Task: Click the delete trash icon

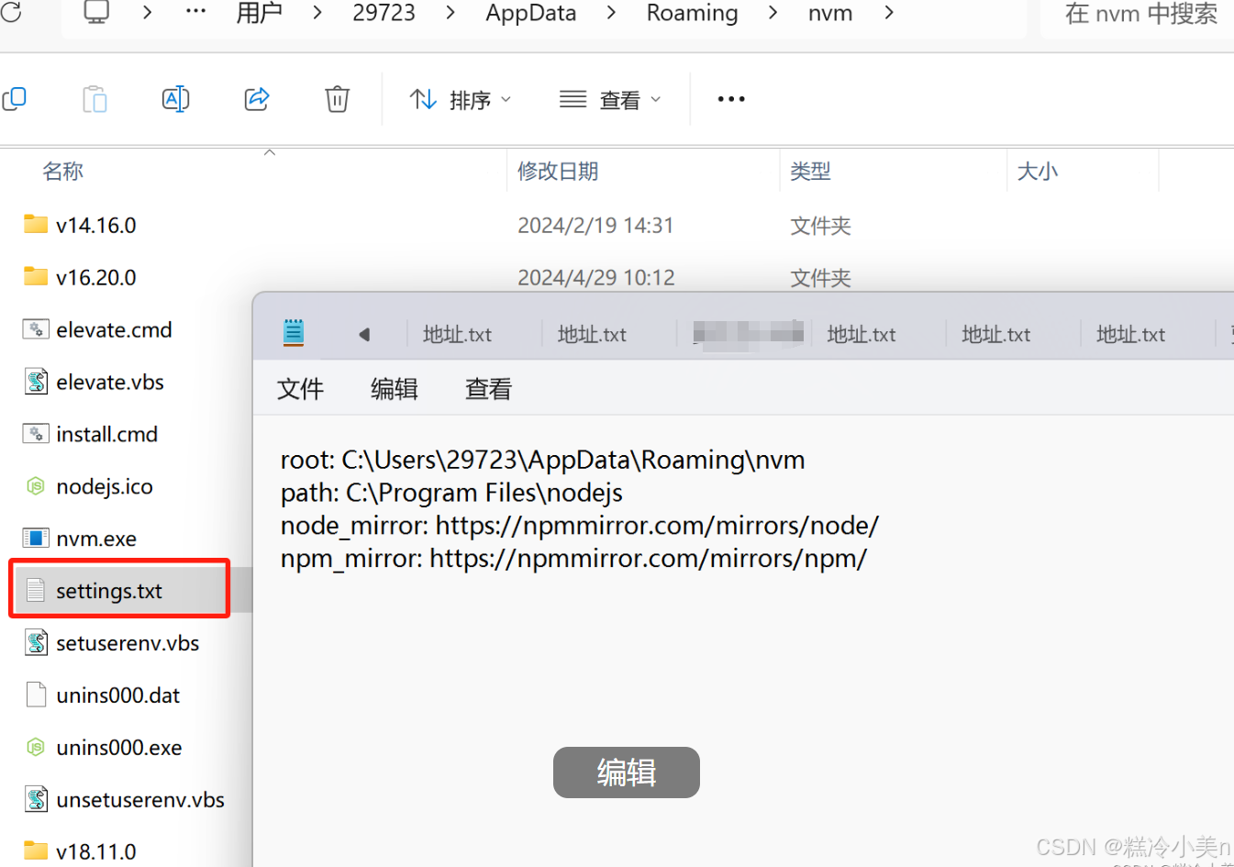Action: (x=336, y=99)
